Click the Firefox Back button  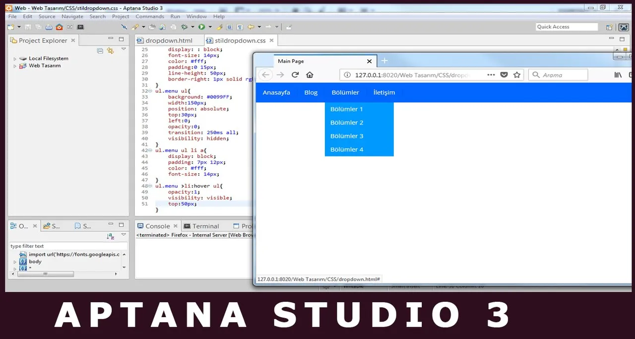pos(265,75)
